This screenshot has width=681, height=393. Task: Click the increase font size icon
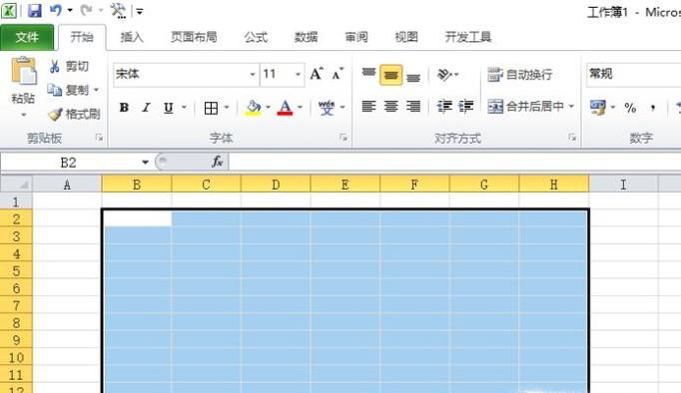coord(317,74)
